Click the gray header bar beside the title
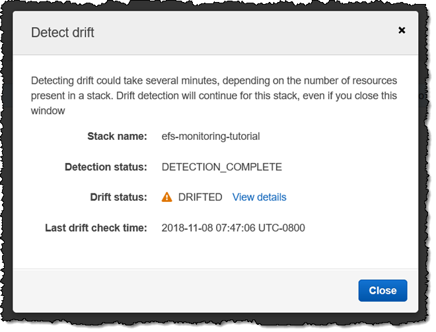The image size is (436, 332). [244, 32]
